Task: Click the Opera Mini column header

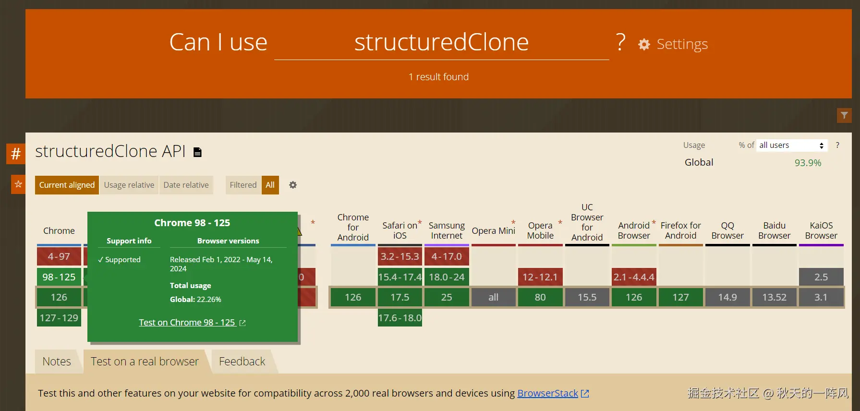Action: [x=493, y=231]
